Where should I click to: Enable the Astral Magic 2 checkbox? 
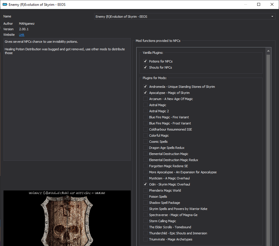[x=145, y=111]
